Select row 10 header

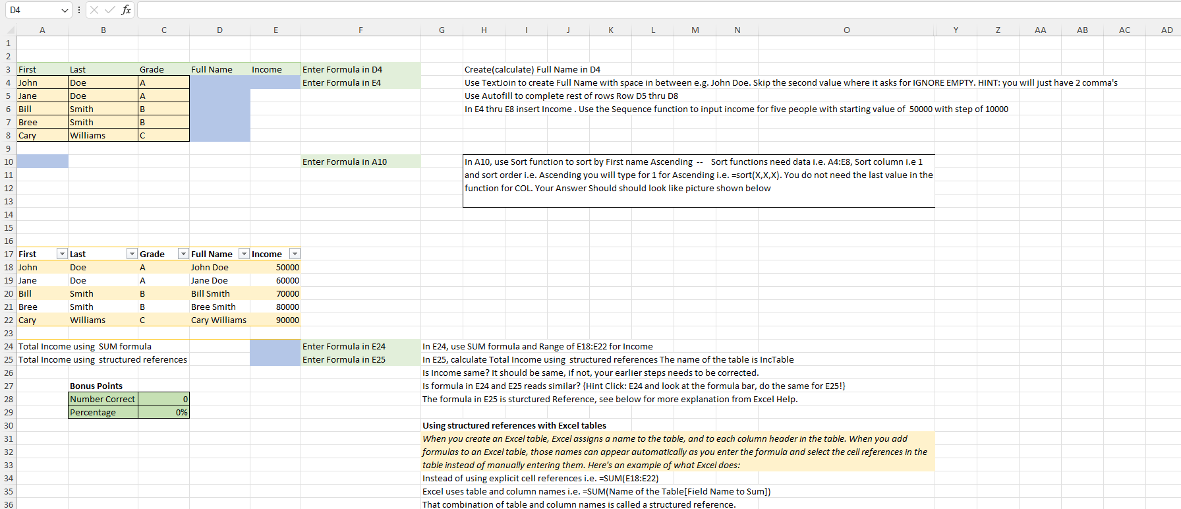pos(9,162)
